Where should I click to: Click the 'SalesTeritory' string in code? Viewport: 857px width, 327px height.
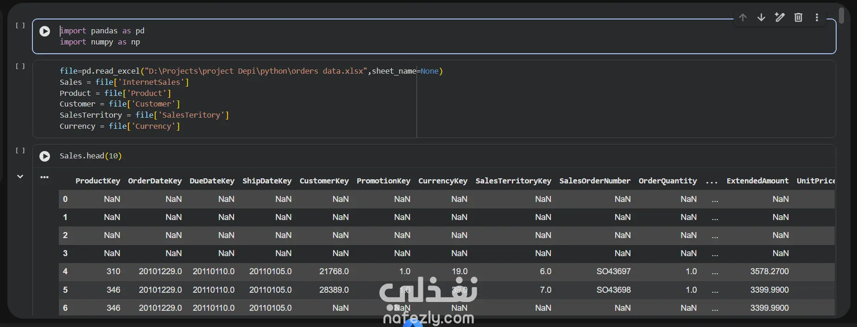pyautogui.click(x=191, y=115)
